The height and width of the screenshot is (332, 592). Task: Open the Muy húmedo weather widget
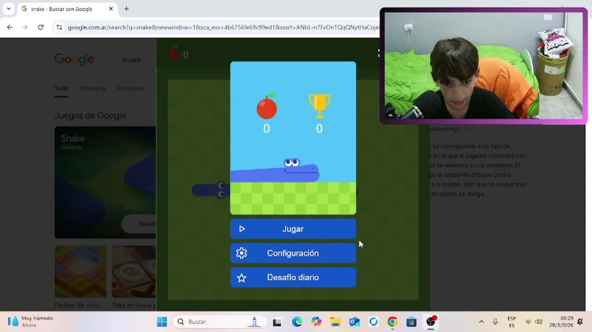(x=30, y=322)
